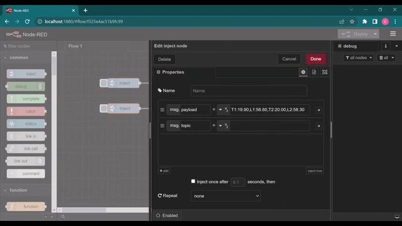
Task: Open the Repeat none dropdown
Action: 225,196
